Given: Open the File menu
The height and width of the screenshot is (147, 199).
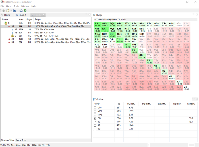Looking at the screenshot, I should click(x=2, y=6).
